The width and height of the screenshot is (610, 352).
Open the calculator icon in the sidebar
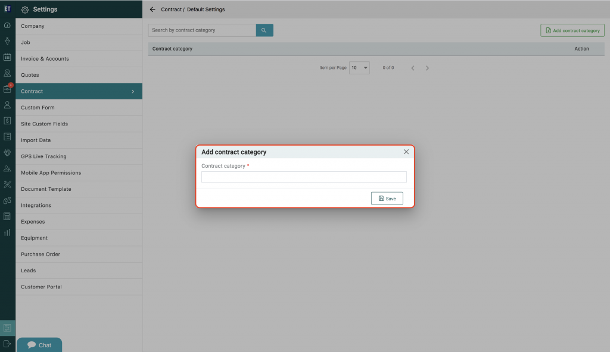tap(7, 216)
